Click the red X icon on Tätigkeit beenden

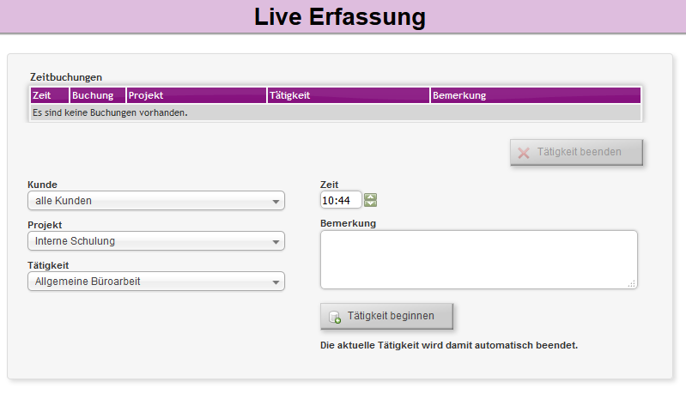524,153
